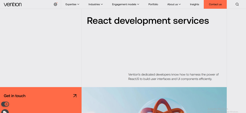Image resolution: width=246 pixels, height=113 pixels.
Task: Expand the About us dropdown
Action: (174, 4)
